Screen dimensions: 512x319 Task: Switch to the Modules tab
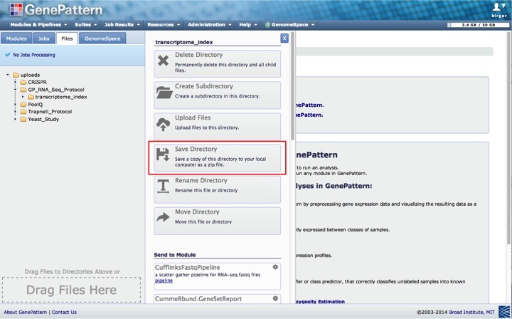point(16,38)
